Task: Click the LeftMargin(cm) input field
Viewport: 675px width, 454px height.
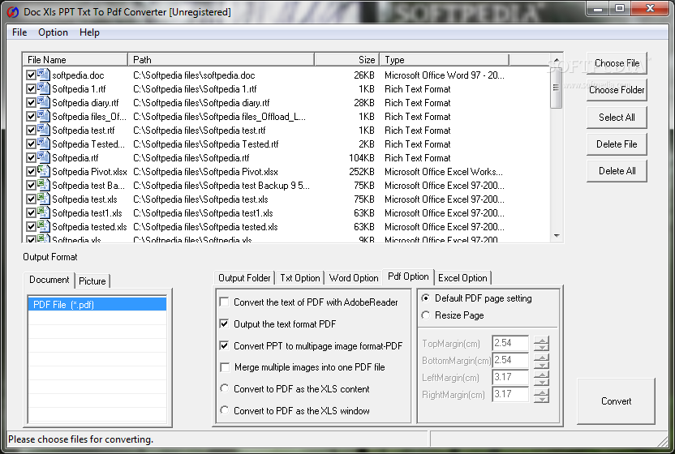Action: 510,377
